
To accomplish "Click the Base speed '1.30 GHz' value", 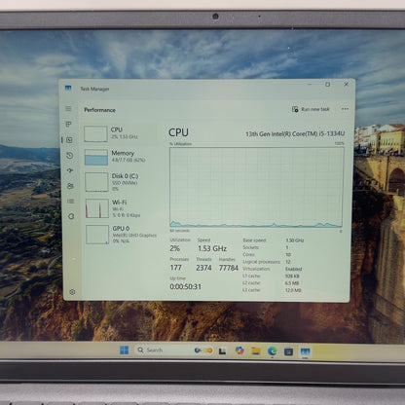I will point(295,240).
